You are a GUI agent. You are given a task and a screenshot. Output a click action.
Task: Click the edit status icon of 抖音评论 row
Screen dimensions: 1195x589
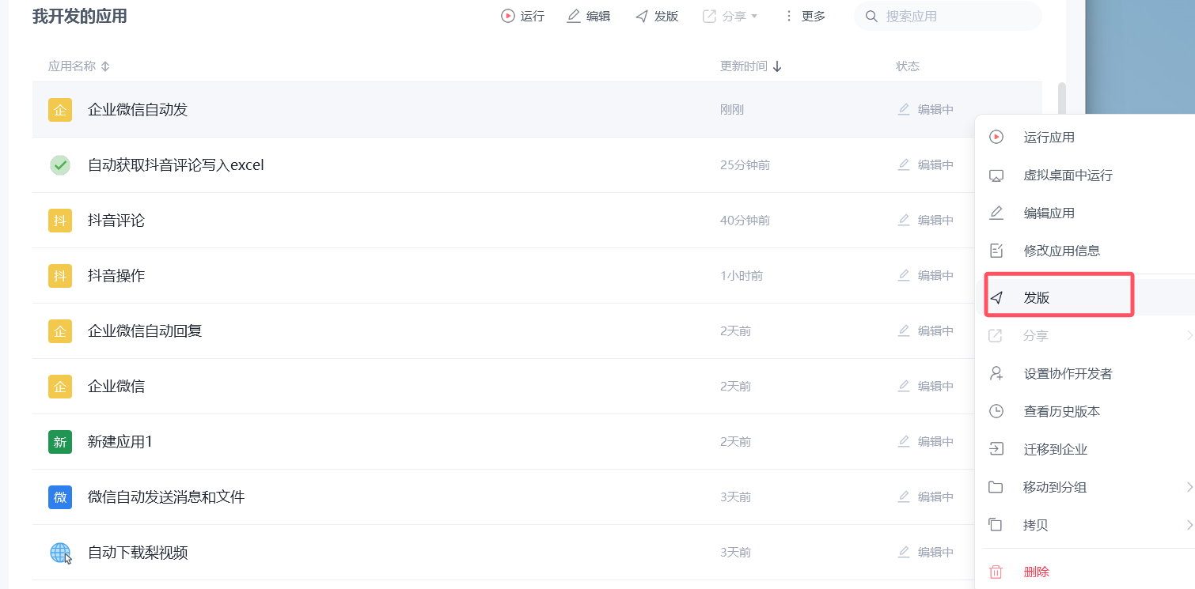click(904, 220)
